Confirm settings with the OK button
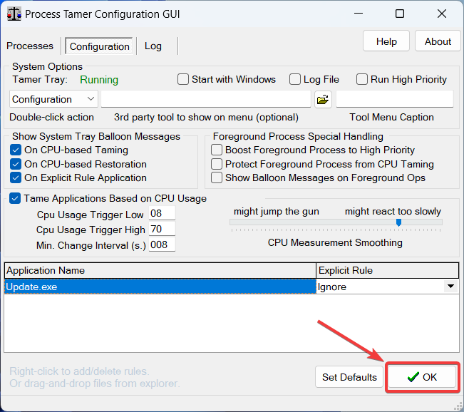This screenshot has height=412, width=464. click(422, 377)
